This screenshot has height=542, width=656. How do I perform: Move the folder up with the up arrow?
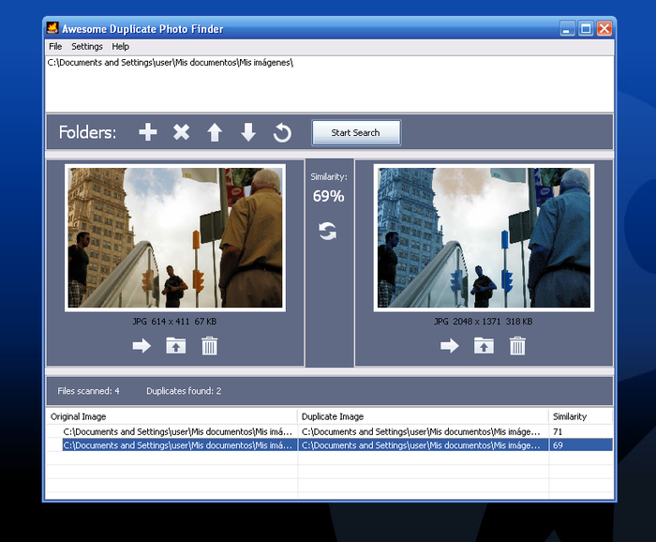[x=215, y=132]
